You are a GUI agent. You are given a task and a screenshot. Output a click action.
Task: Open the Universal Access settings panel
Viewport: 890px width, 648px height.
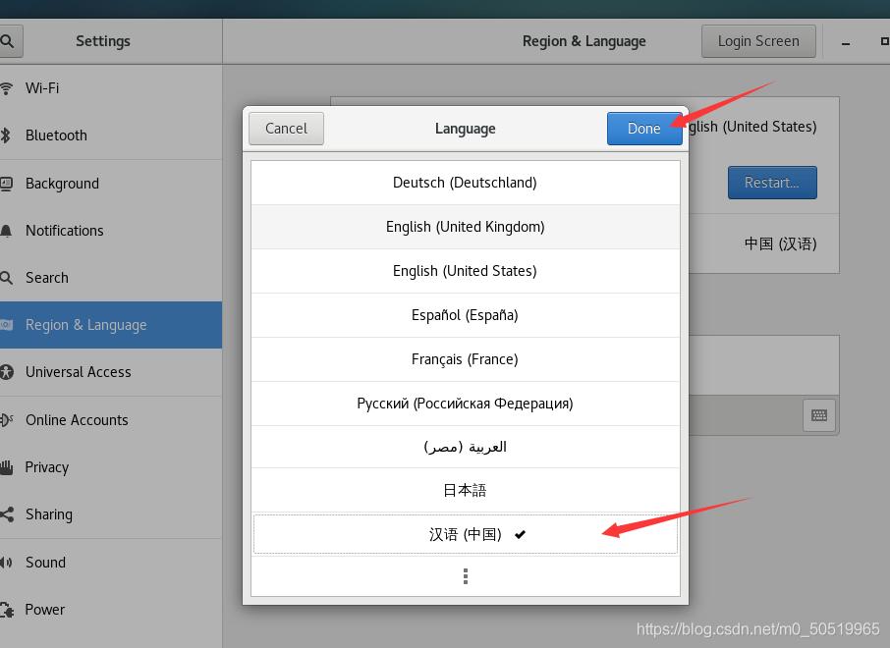[78, 371]
